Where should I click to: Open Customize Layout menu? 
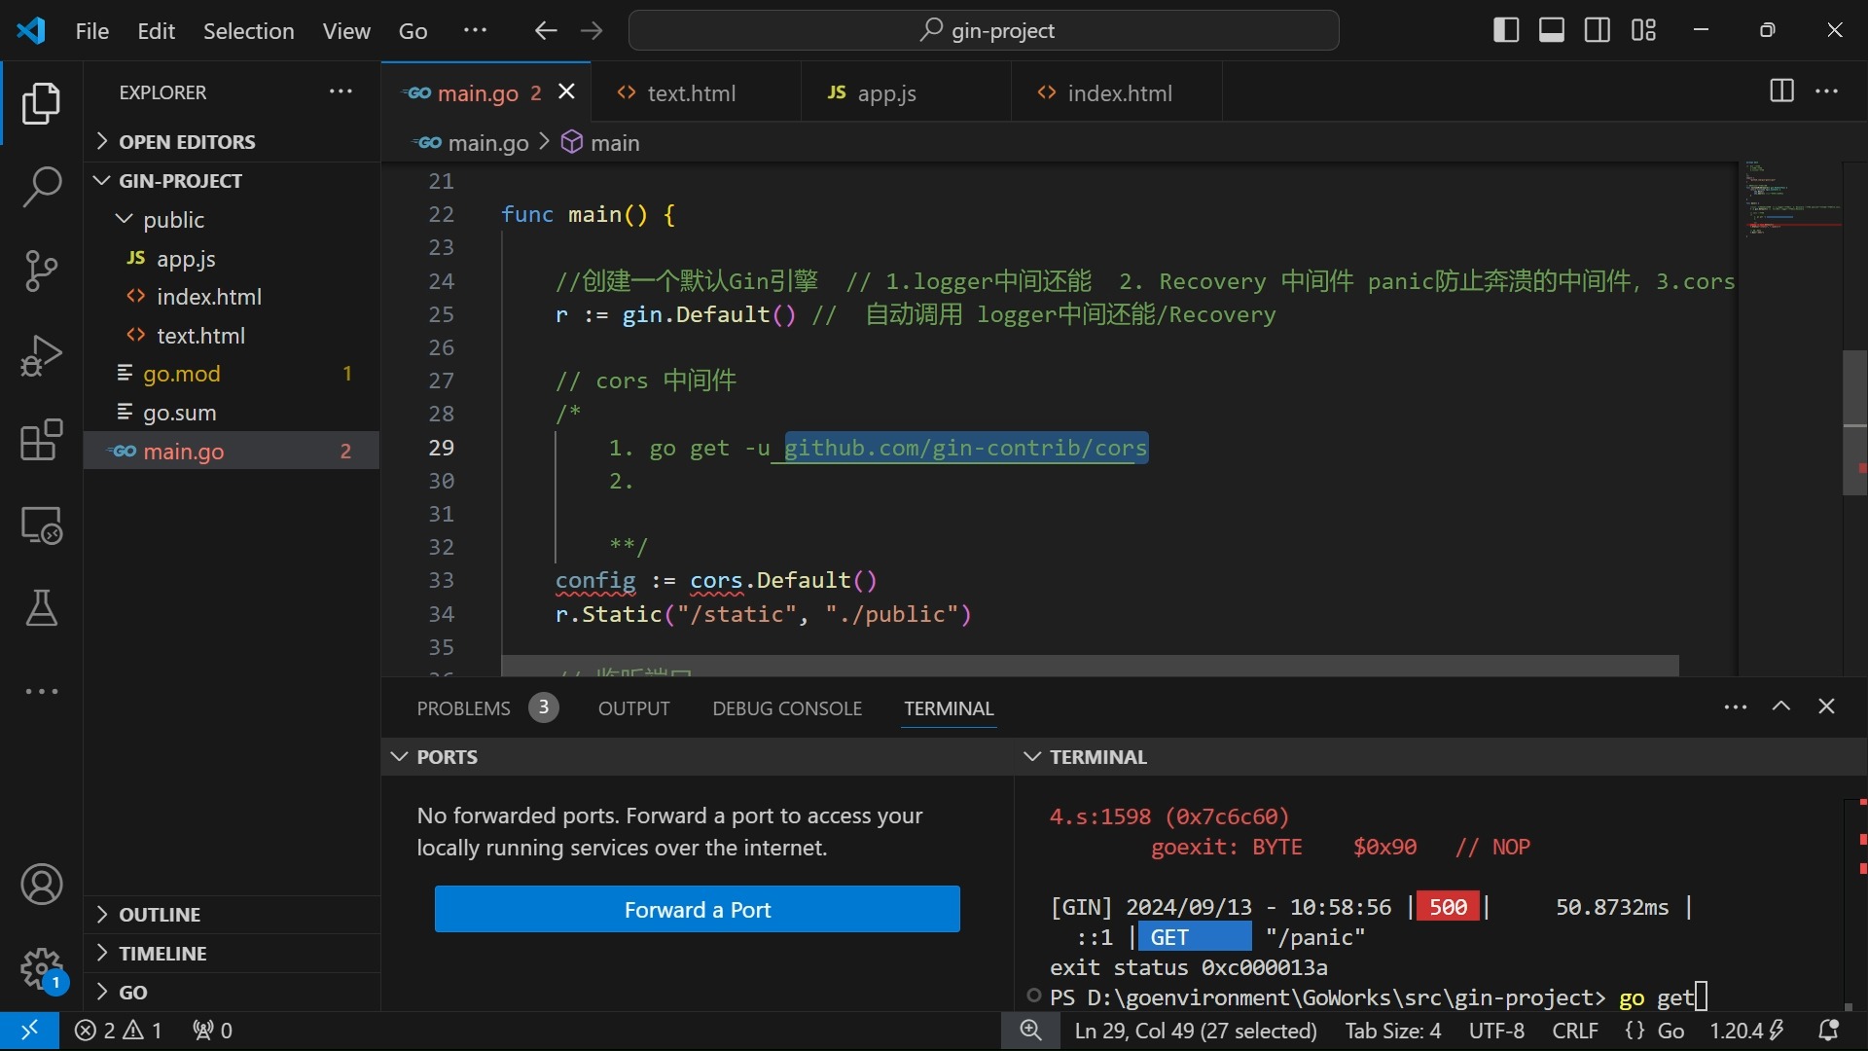pyautogui.click(x=1643, y=30)
